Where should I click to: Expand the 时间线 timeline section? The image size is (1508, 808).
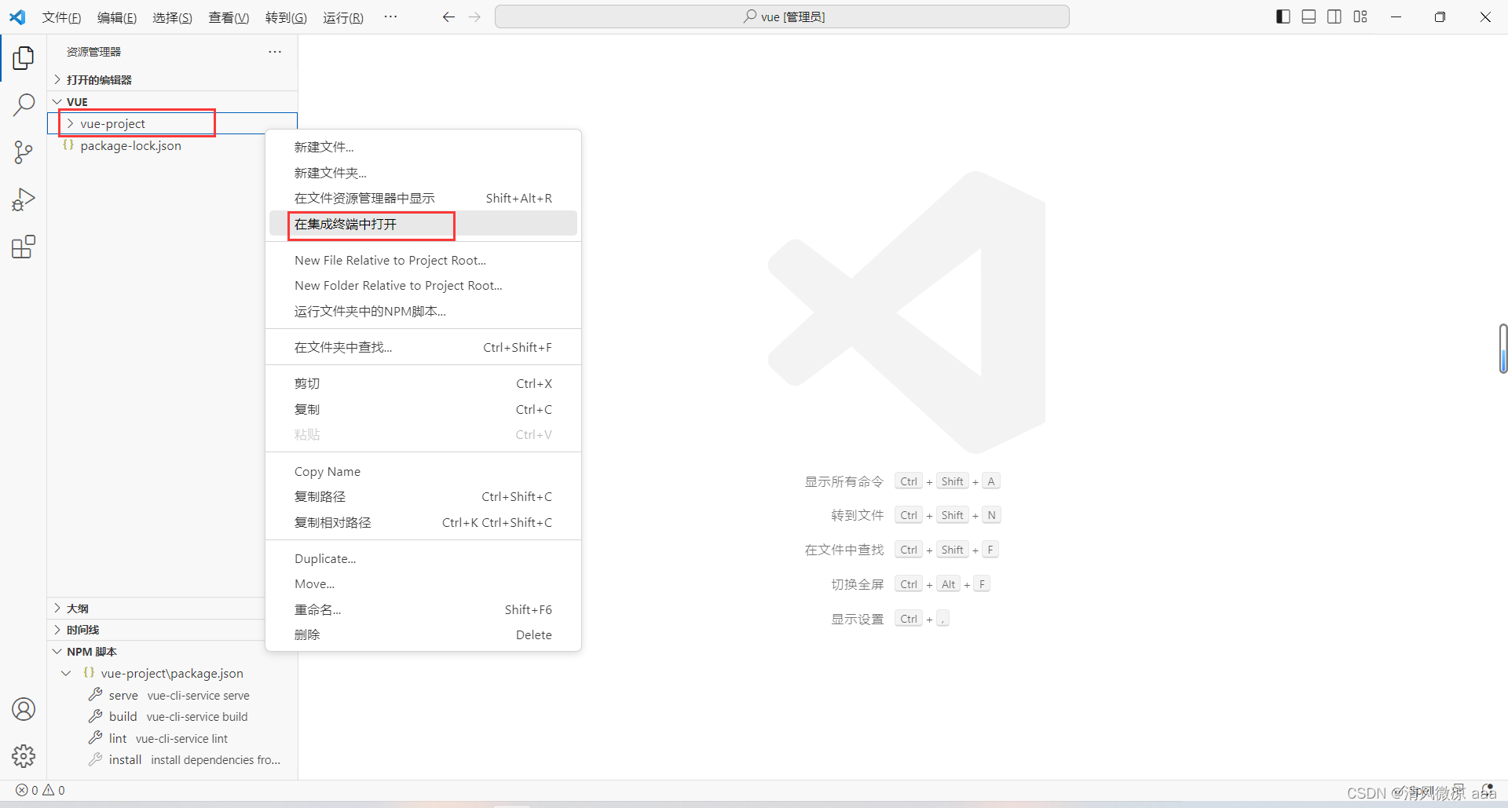(57, 630)
